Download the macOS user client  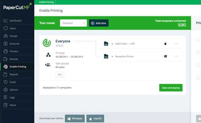click(x=95, y=118)
